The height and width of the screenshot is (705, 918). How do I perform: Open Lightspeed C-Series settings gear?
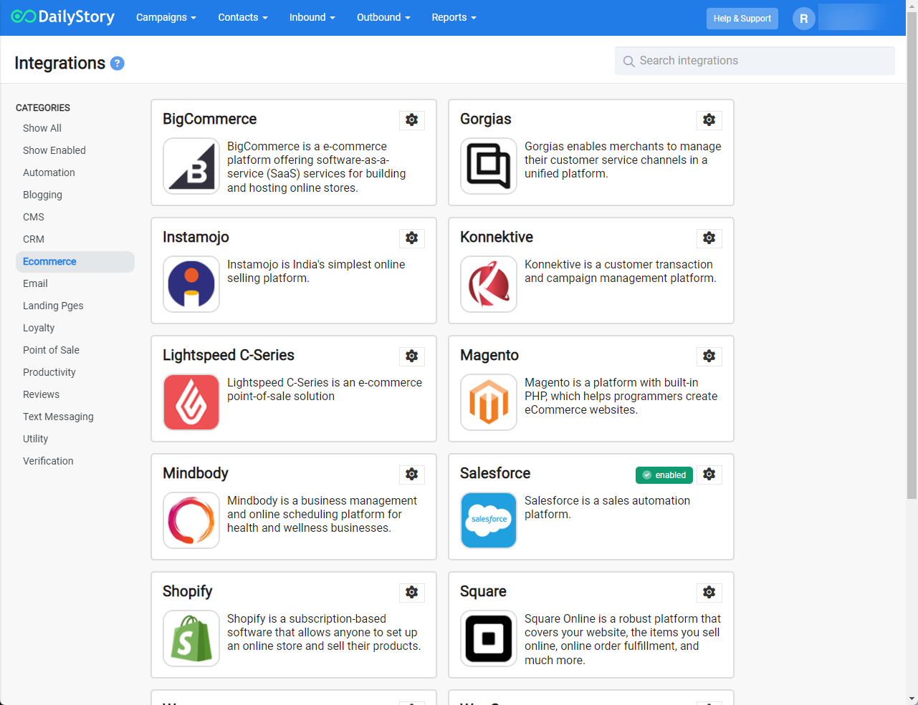[x=411, y=356]
